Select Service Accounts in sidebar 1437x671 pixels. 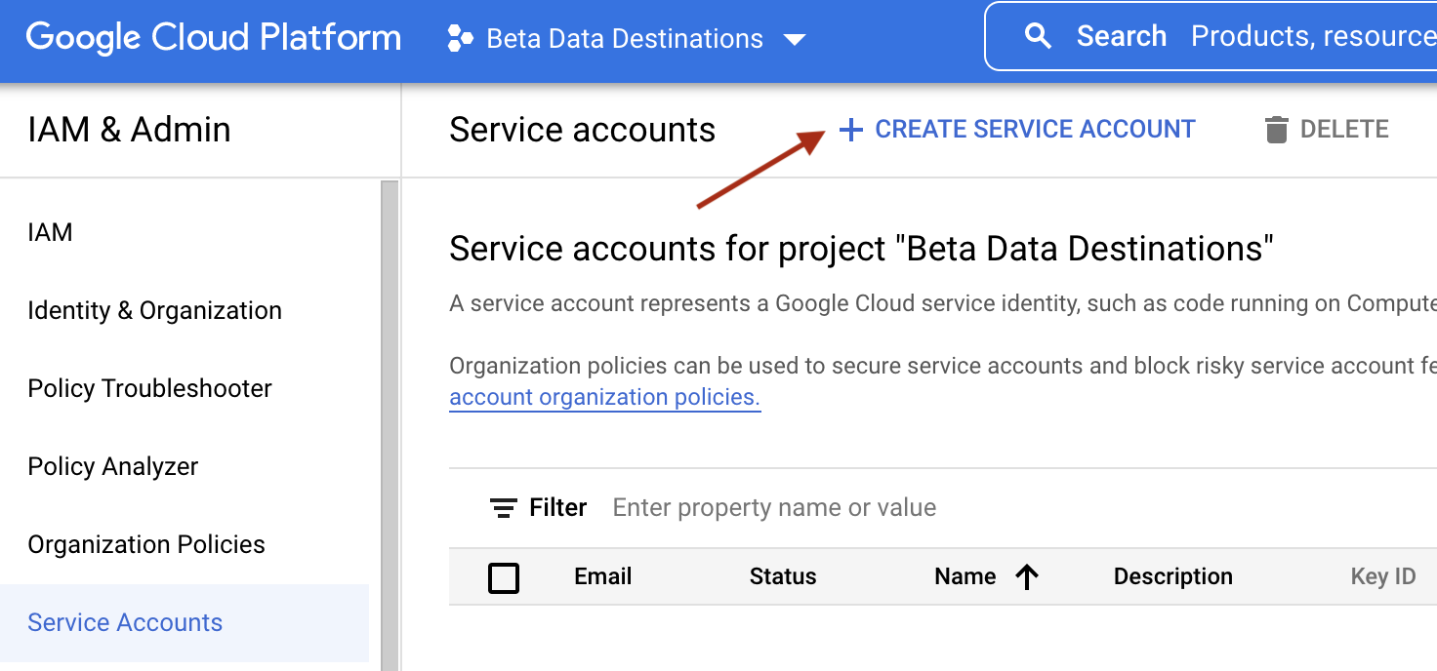pos(125,622)
